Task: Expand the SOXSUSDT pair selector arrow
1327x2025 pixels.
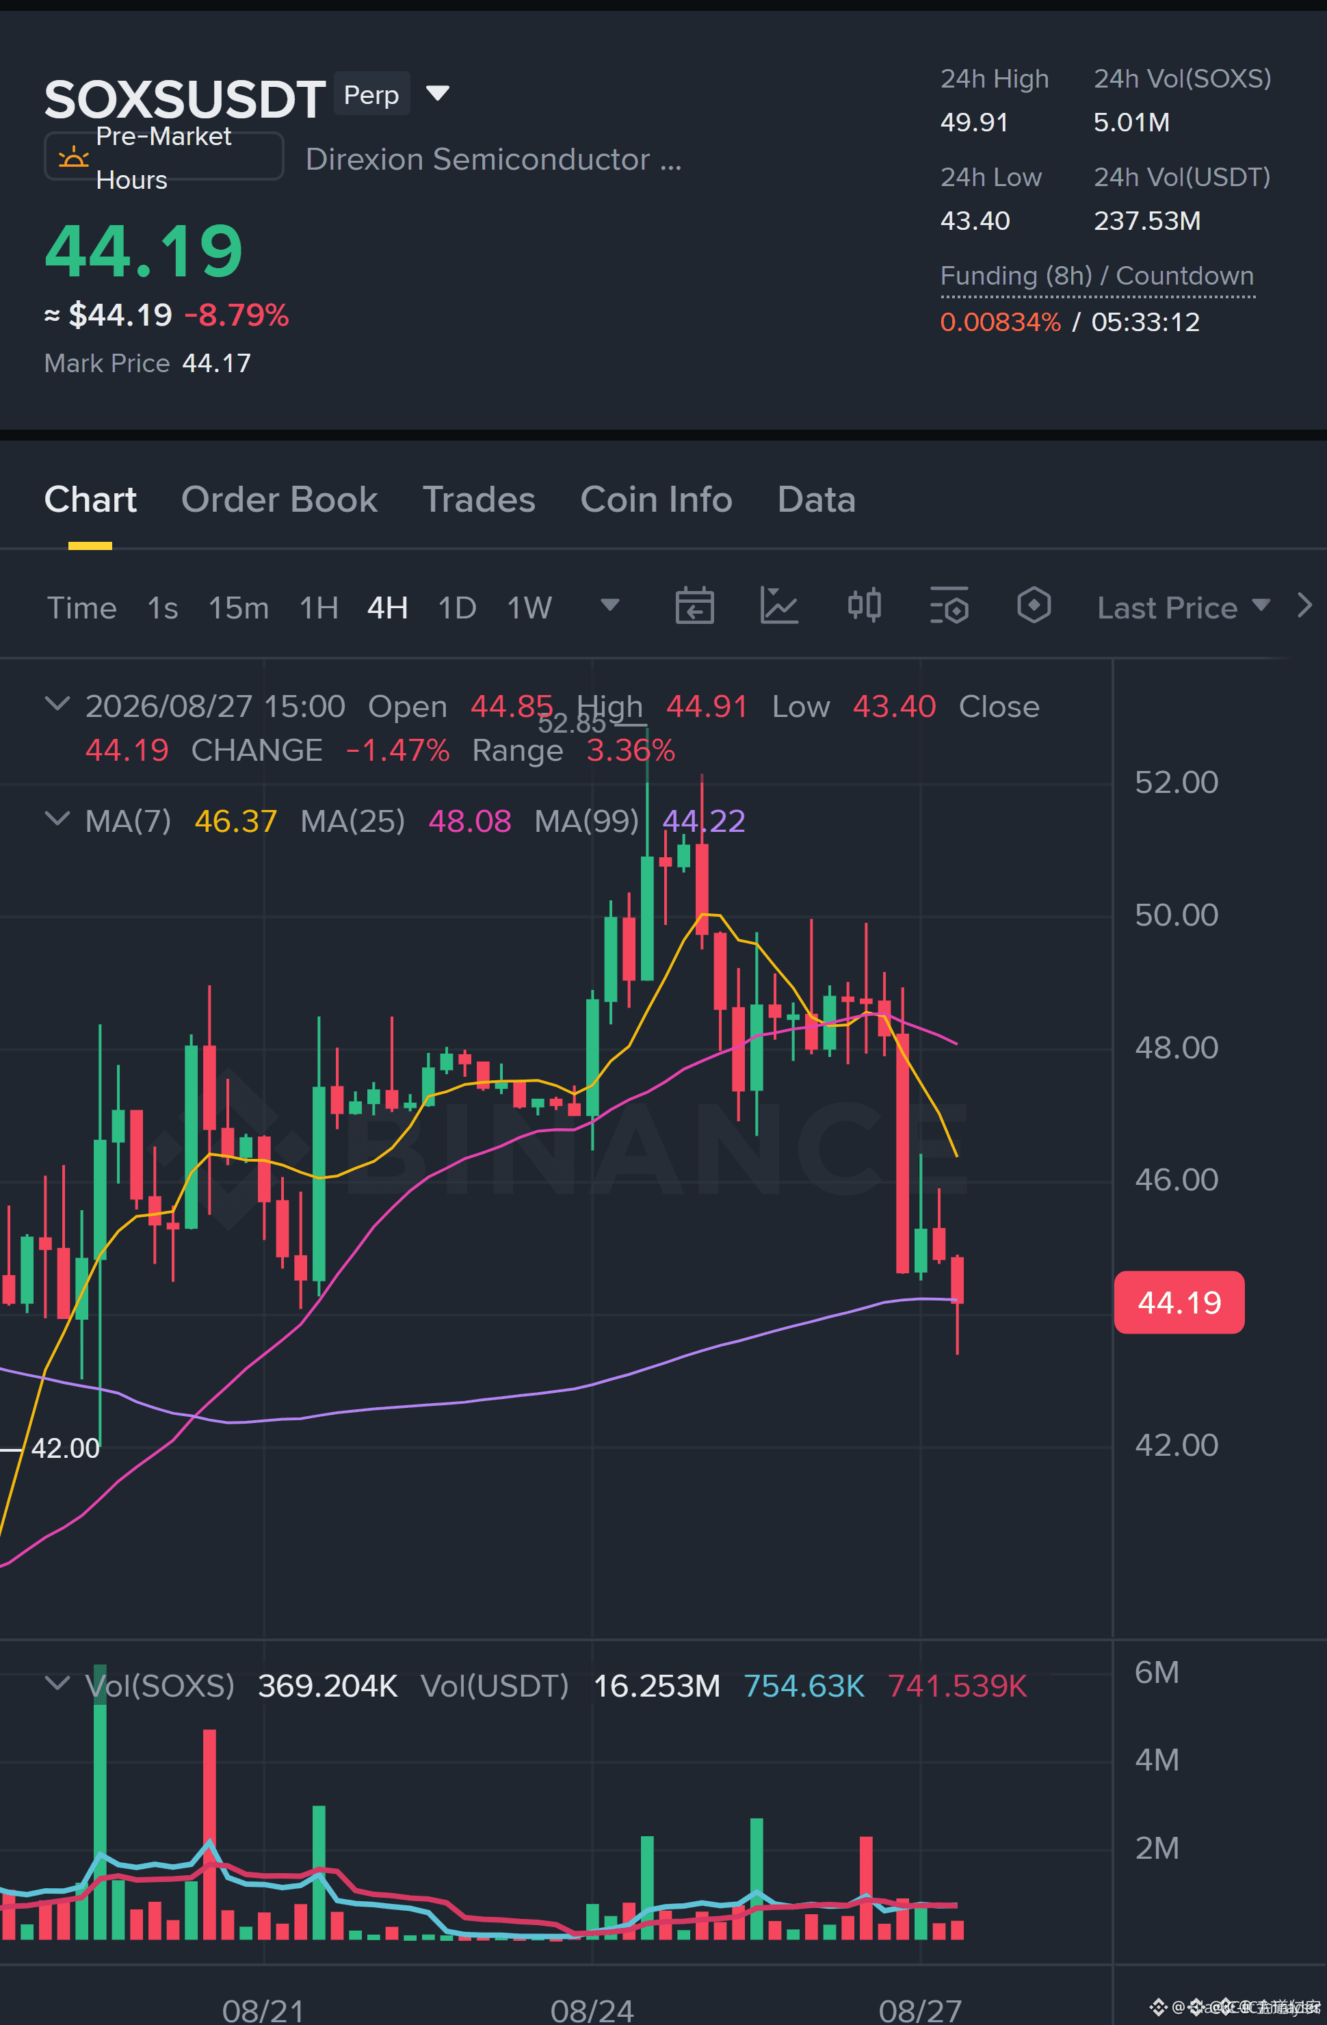Action: tap(437, 93)
